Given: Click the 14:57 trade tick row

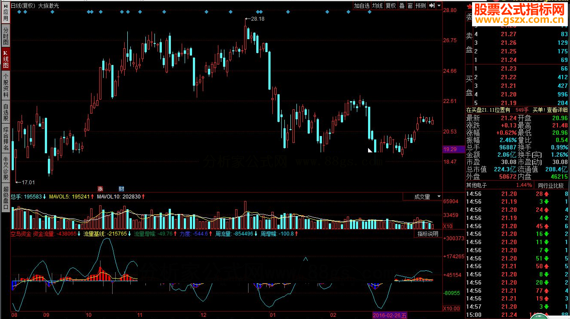Looking at the screenshot, I should tap(517, 307).
